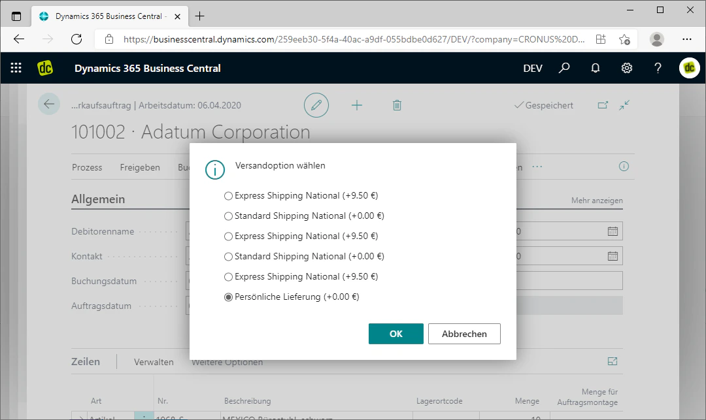
Task: Open the Verwalten menu in Zeilen
Action: 154,362
